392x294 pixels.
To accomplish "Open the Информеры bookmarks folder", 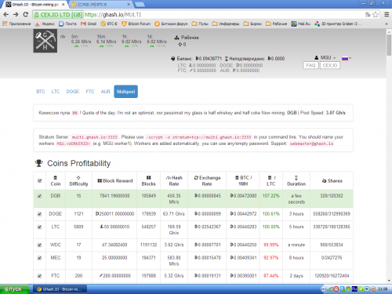I will 226,24.
